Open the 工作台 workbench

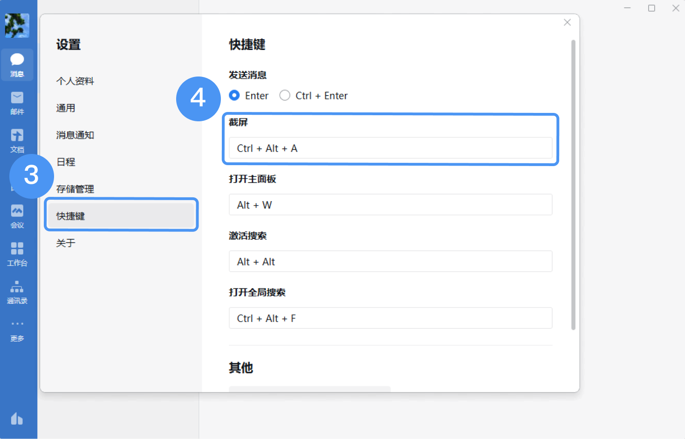coord(17,253)
